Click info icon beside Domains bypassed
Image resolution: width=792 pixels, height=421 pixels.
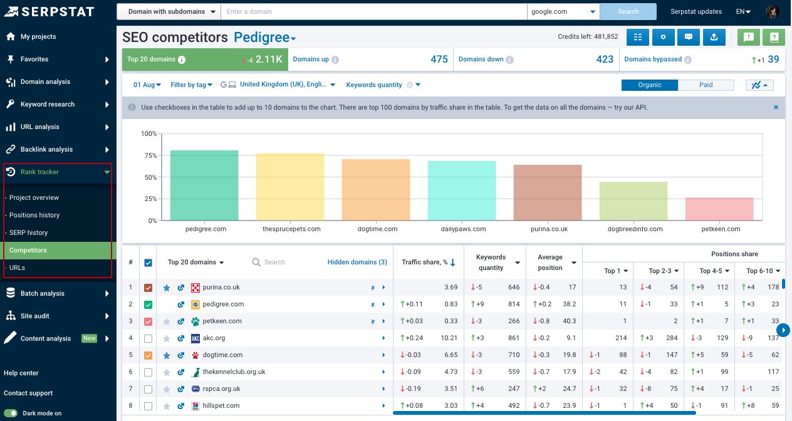tap(688, 60)
